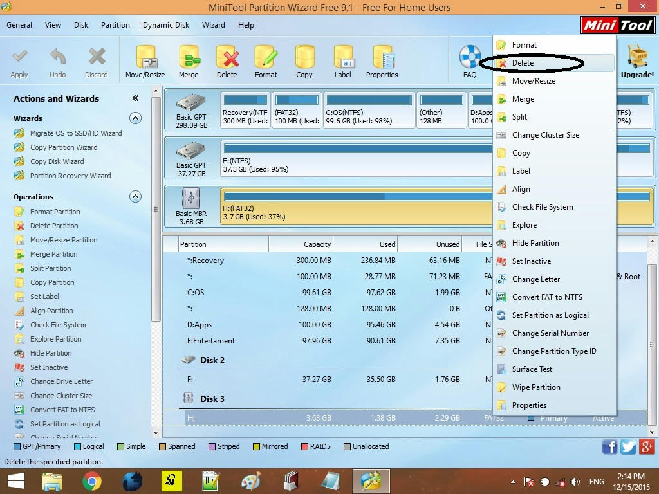
Task: Click the Label toolbar icon
Action: click(343, 57)
